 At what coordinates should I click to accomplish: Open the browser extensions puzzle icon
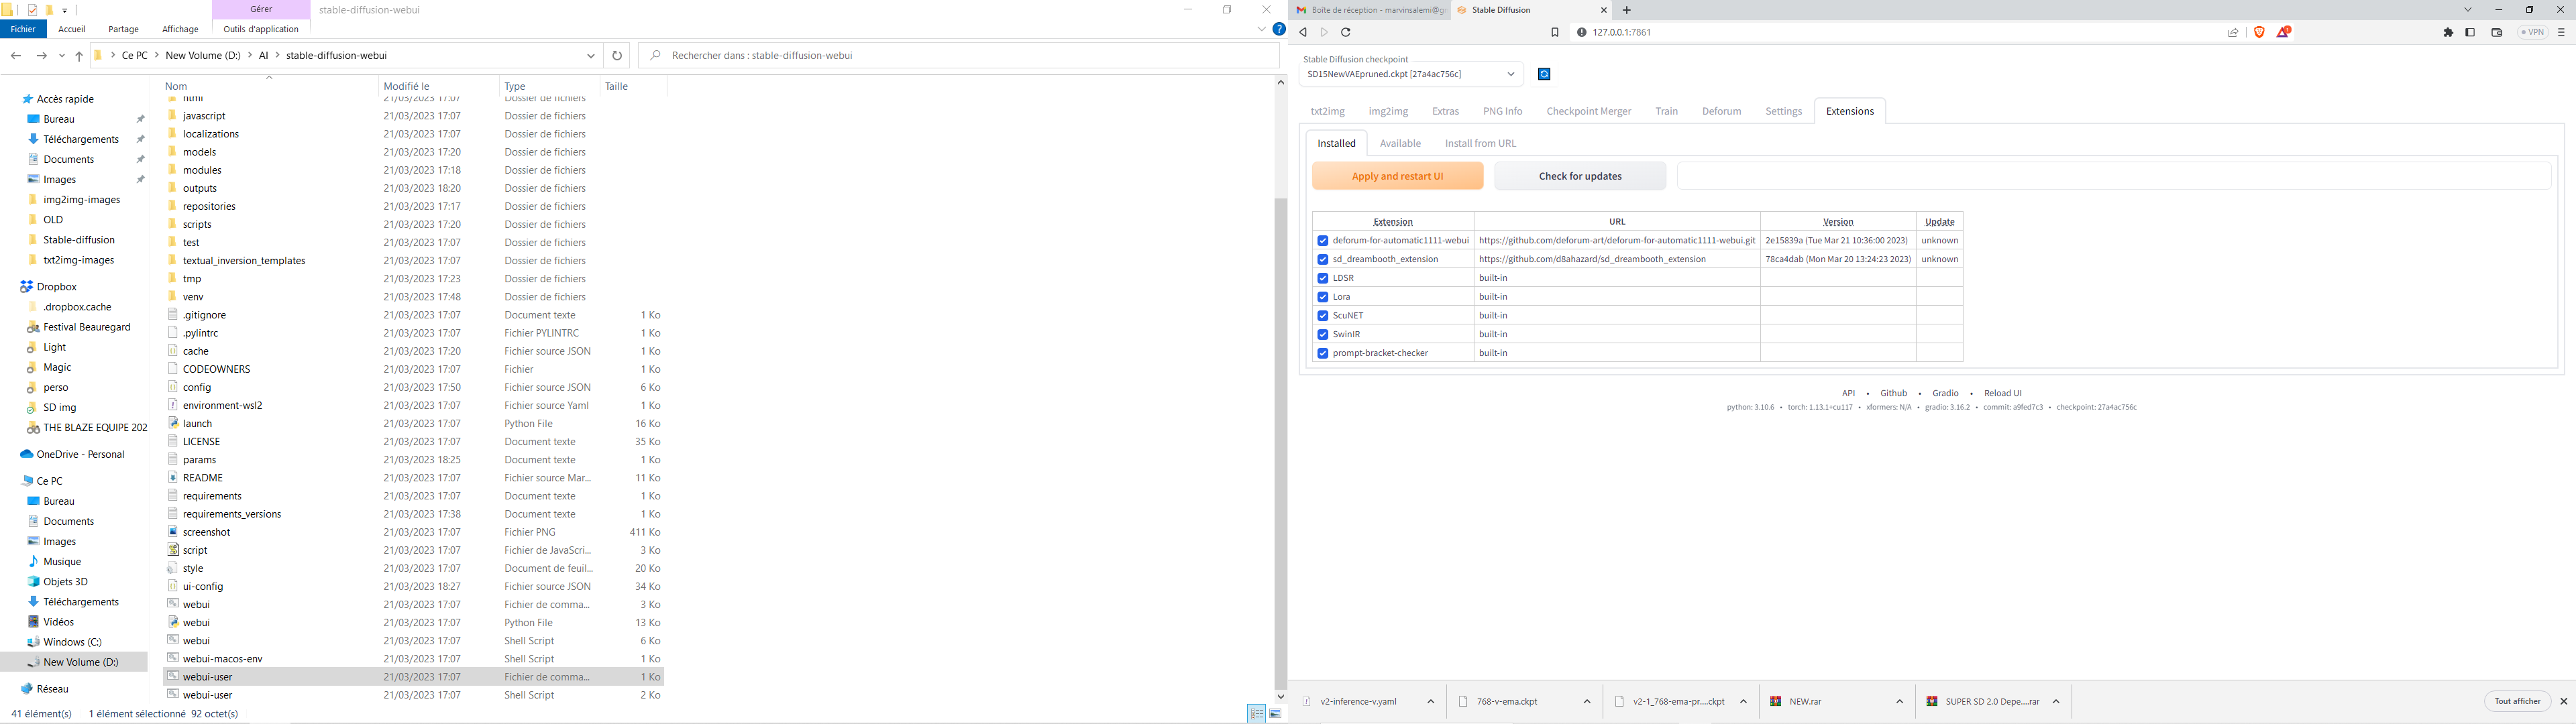pos(2448,32)
